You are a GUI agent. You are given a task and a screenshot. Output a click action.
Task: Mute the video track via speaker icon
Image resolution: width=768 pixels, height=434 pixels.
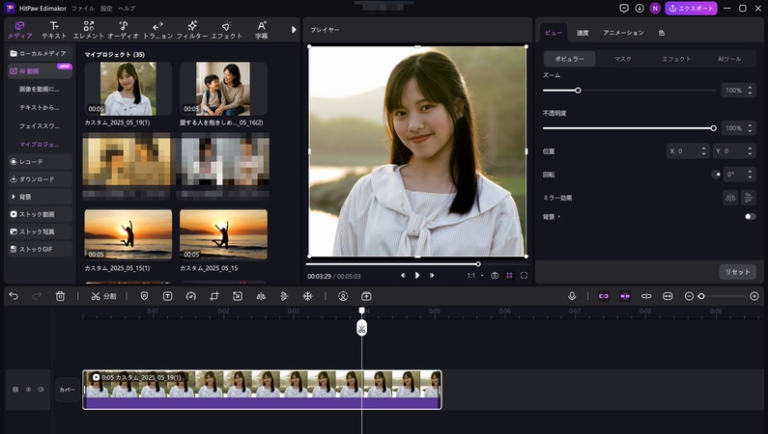(x=41, y=390)
